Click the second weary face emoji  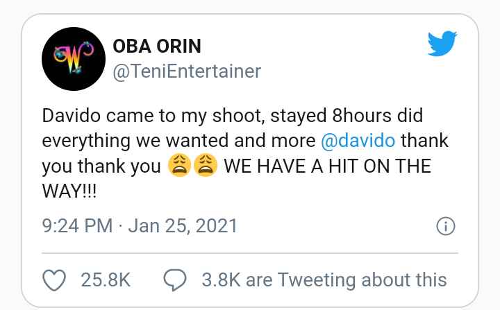click(x=204, y=167)
